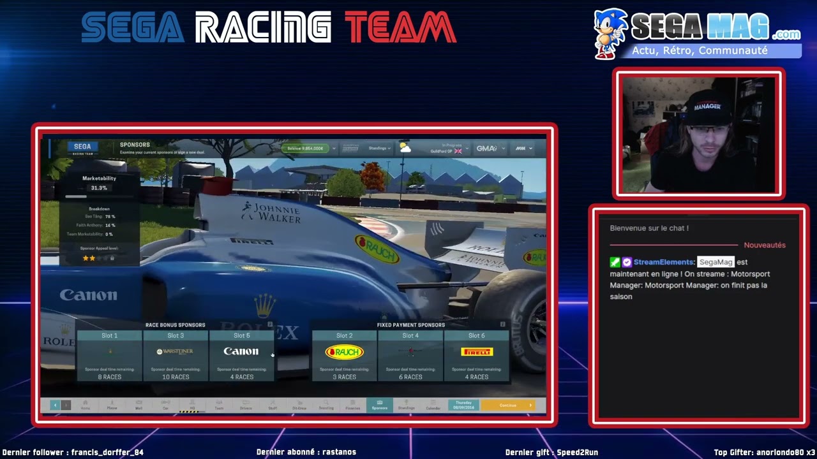Select sponsor Slot 4 with 6 races
Image resolution: width=817 pixels, height=459 pixels.
point(410,356)
